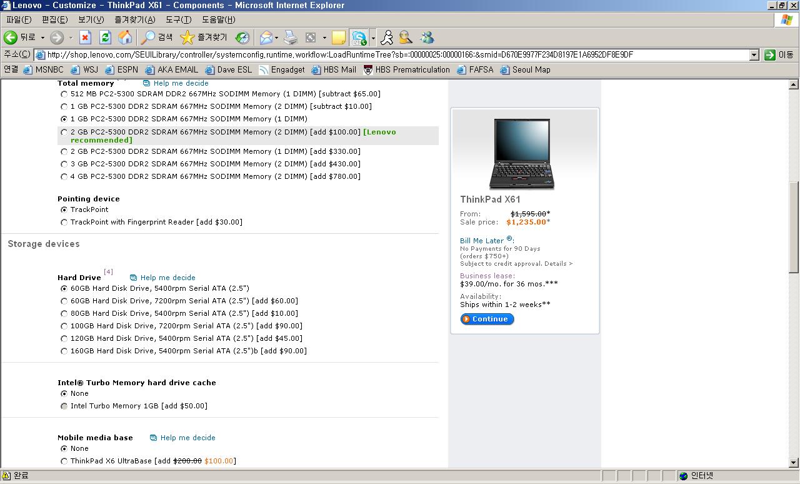Choose TrackPoint with Fingerprint Reader

pos(64,222)
